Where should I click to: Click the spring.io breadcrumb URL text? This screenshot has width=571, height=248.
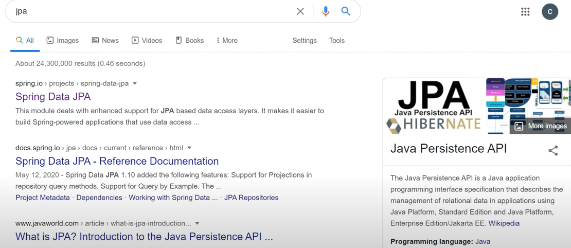[72, 83]
